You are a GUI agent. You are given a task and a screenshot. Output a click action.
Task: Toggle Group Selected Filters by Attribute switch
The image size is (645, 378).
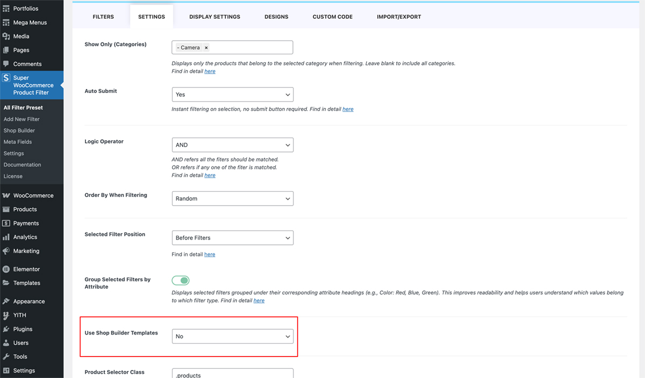click(x=181, y=280)
